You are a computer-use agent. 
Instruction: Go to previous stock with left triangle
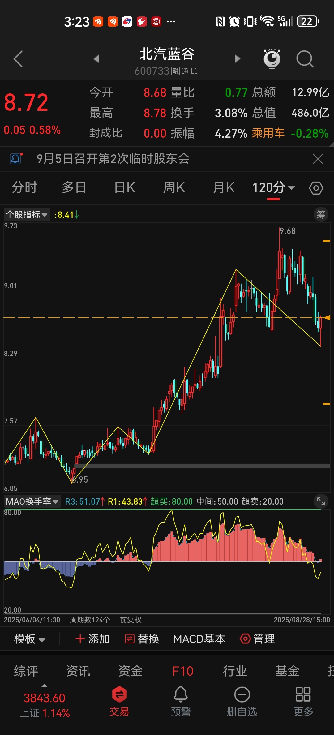pos(96,59)
